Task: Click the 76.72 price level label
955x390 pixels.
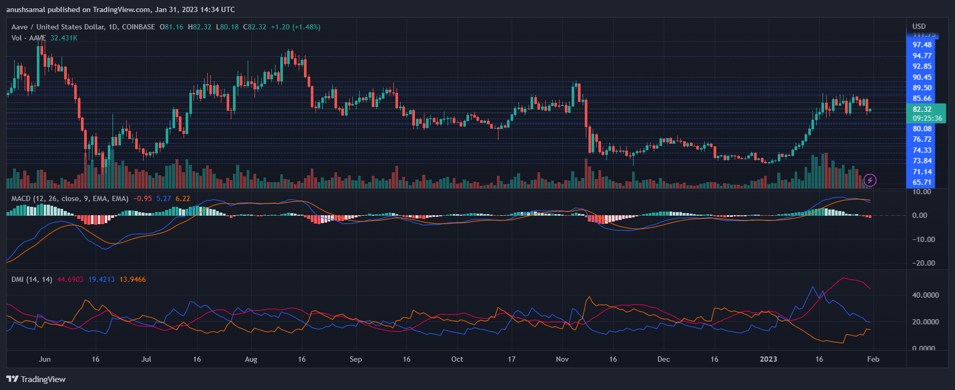Action: point(922,139)
